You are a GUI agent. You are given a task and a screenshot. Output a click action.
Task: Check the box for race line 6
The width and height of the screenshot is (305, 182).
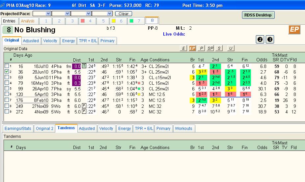point(7,94)
